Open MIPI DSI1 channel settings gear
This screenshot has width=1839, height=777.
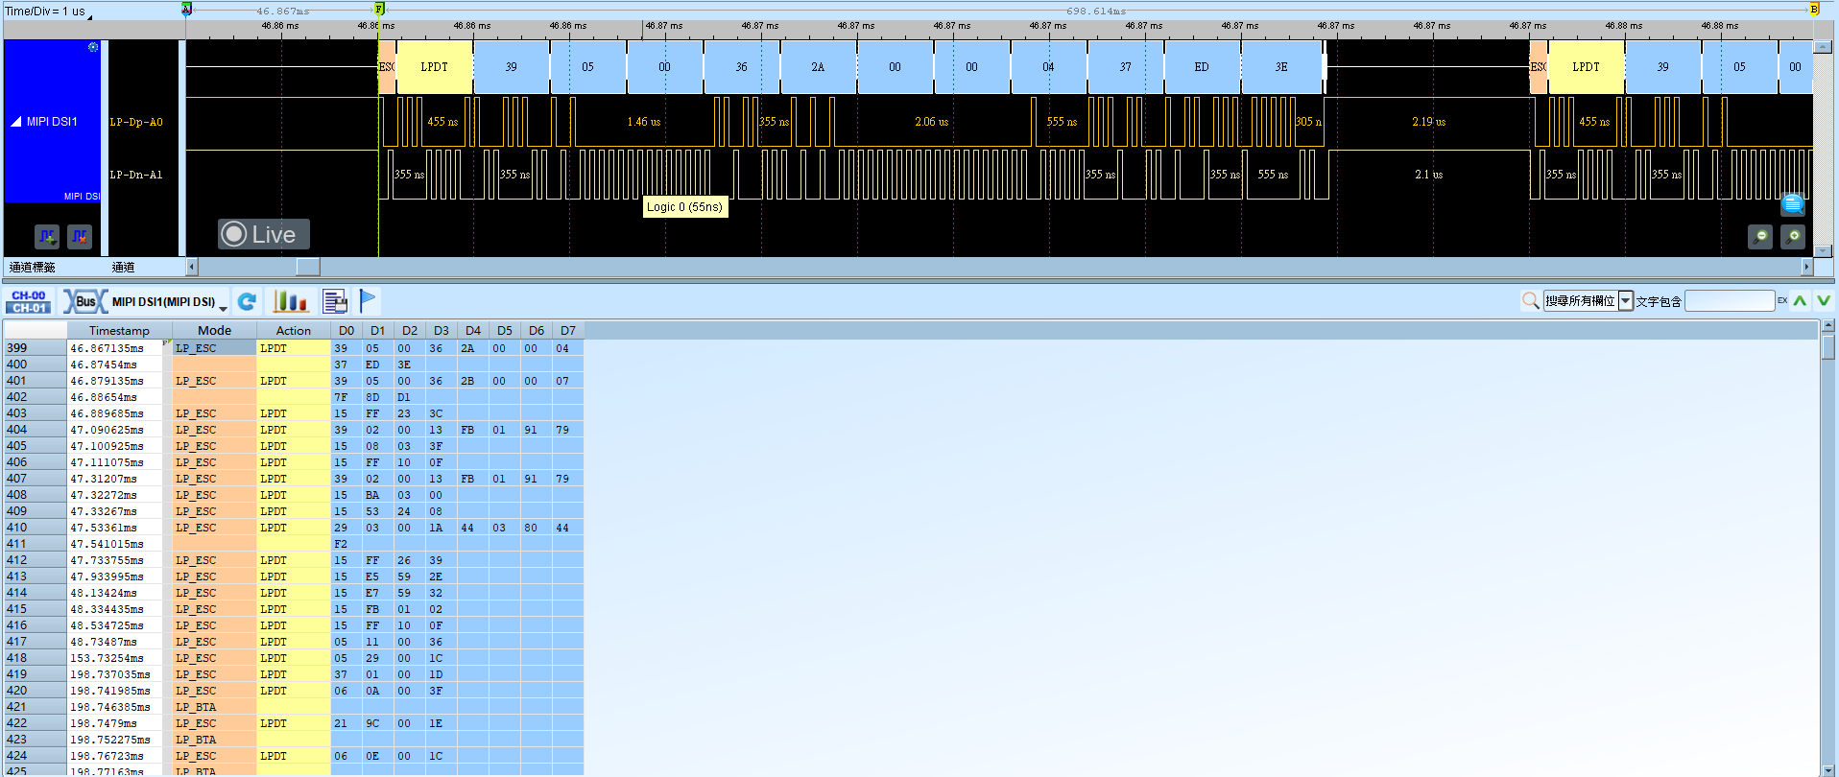coord(93,47)
